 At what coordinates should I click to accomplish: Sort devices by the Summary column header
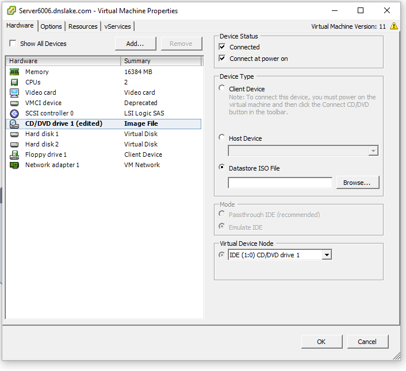click(161, 61)
